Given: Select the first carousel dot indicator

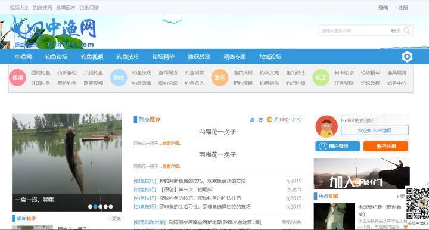Looking at the screenshot, I should (90, 207).
